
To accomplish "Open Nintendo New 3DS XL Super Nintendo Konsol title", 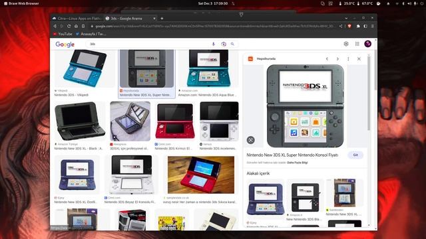I will coord(292,155).
